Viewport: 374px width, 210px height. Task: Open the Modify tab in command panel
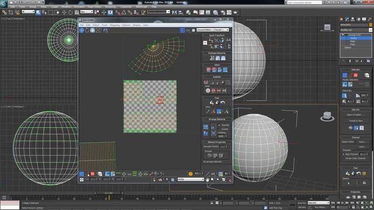coord(347,19)
